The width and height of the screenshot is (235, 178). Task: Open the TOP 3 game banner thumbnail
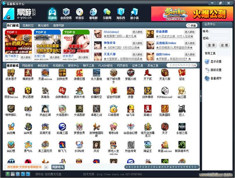pos(76,42)
